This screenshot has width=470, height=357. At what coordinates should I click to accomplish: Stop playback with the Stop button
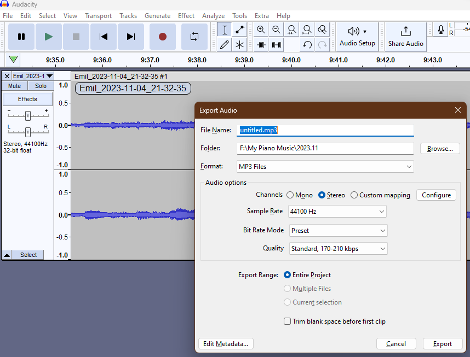(76, 37)
